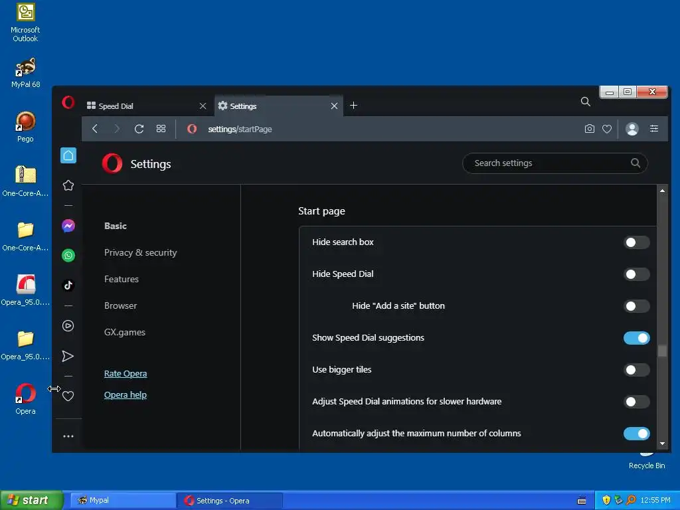Open the Opera menu logo button

point(68,102)
